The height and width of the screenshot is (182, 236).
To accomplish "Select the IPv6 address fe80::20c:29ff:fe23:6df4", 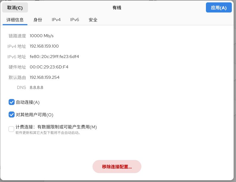I will (x=54, y=57).
